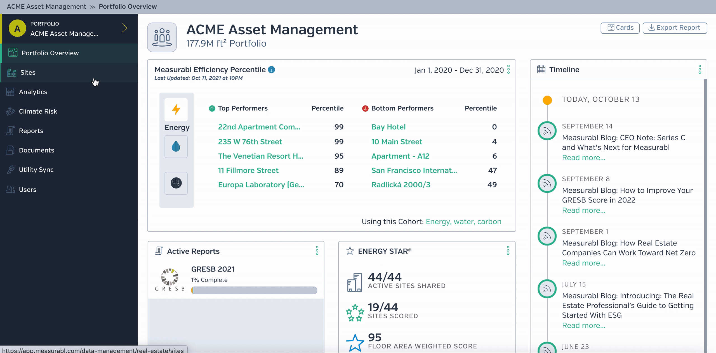The height and width of the screenshot is (353, 716).
Task: Open the Timeline card three-dot menu
Action: [700, 69]
